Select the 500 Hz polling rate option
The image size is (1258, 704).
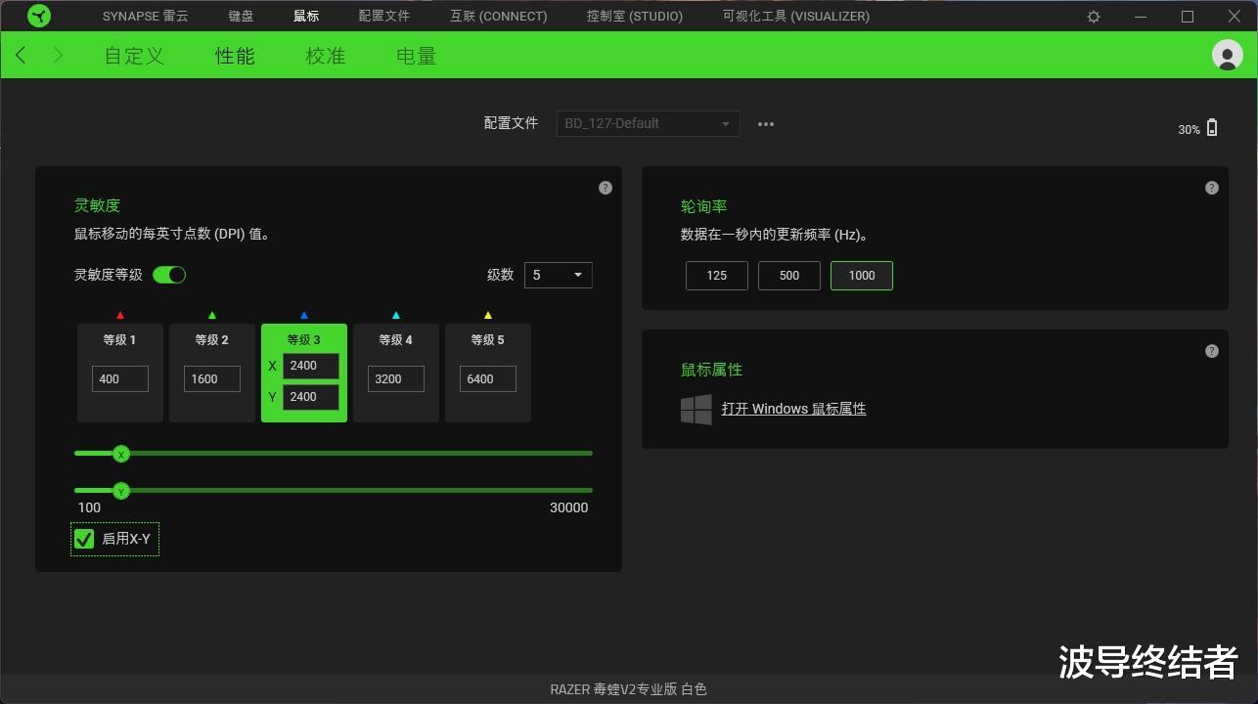(788, 275)
